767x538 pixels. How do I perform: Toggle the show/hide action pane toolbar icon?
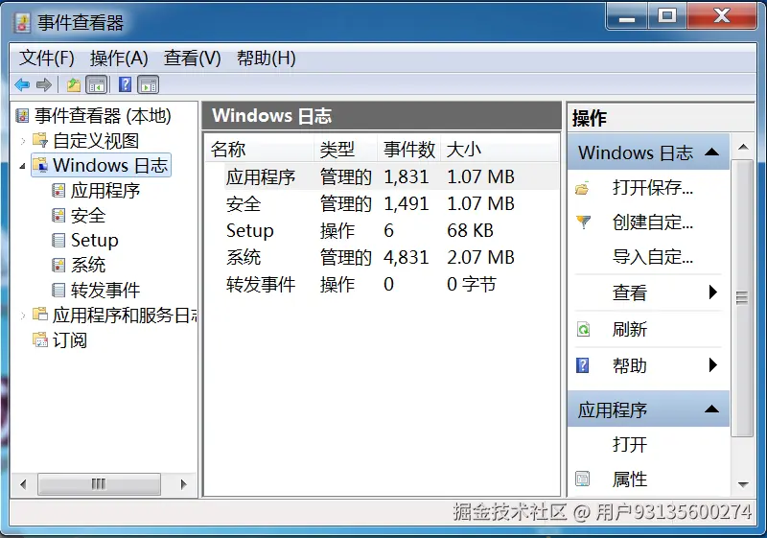pos(149,85)
